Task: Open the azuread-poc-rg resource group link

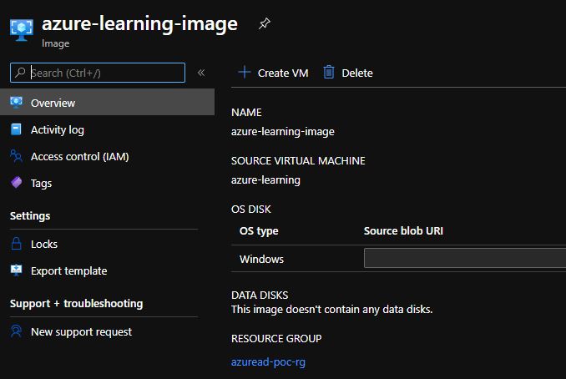Action: 268,361
